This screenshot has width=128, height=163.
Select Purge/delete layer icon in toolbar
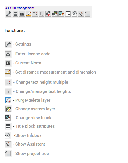[48, 14]
